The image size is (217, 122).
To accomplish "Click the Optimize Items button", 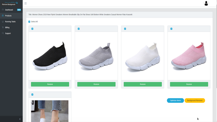I will click(175, 100).
